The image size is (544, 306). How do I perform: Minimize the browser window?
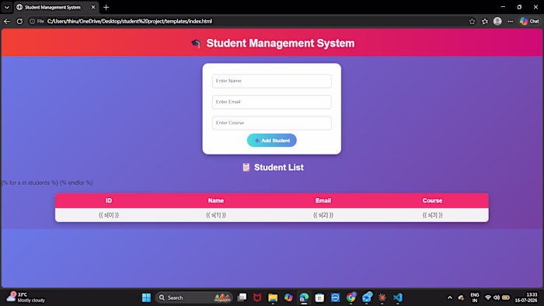503,7
